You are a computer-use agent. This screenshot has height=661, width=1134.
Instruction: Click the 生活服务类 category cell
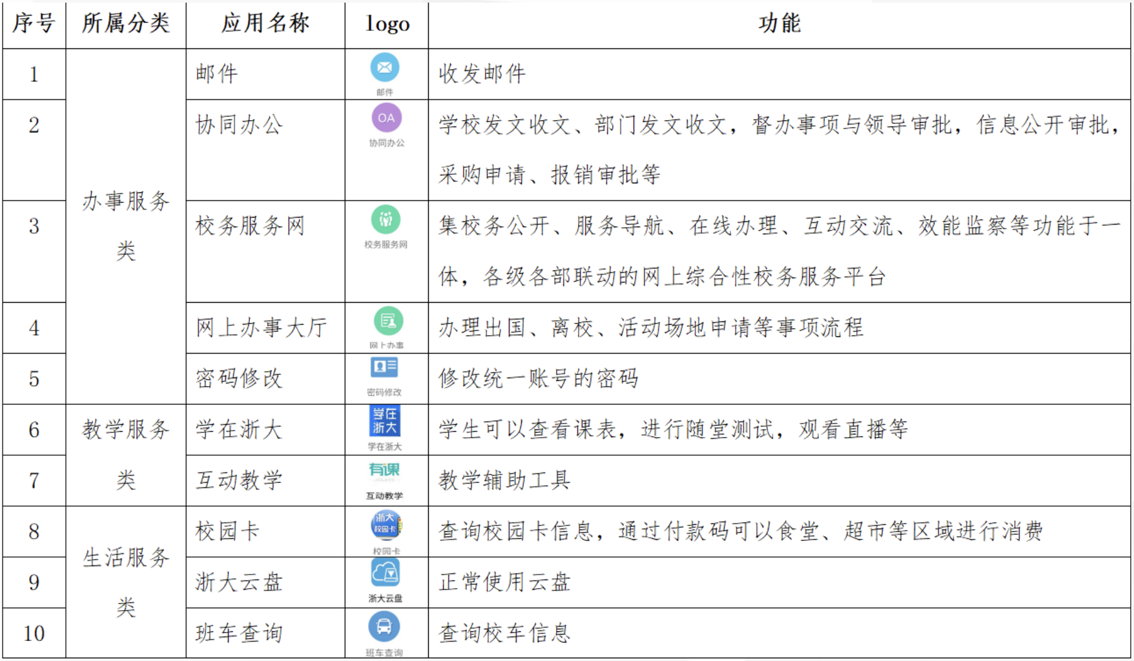click(x=126, y=582)
